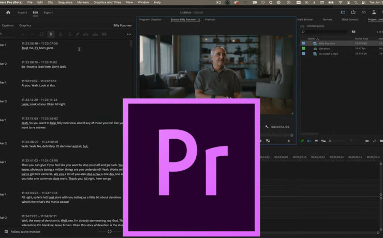Toggle the highlighted pauses icon in transcript toolbar
The image size is (383, 238).
click(x=51, y=34)
